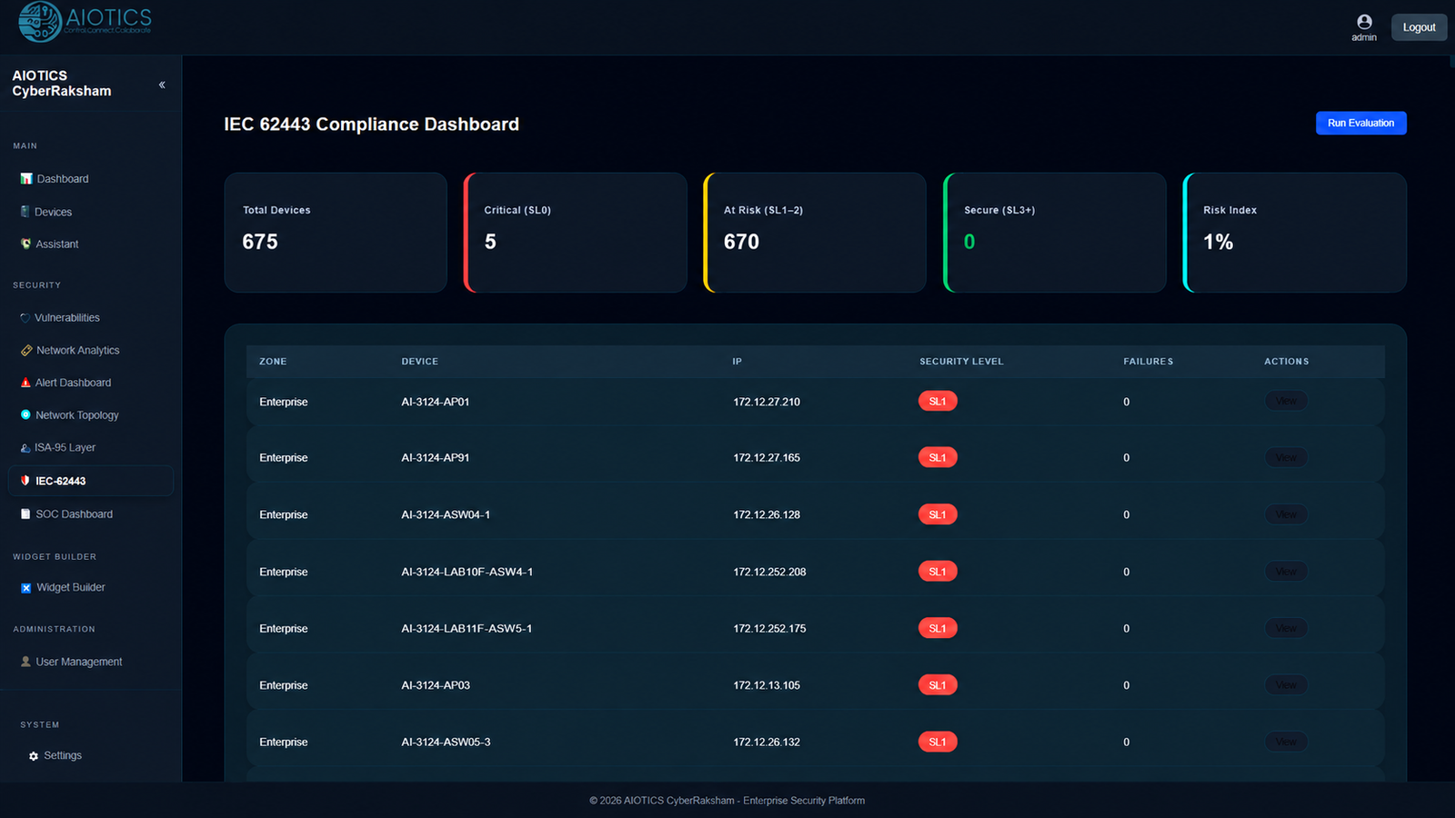
Task: Click the Failures column header
Action: click(1148, 362)
